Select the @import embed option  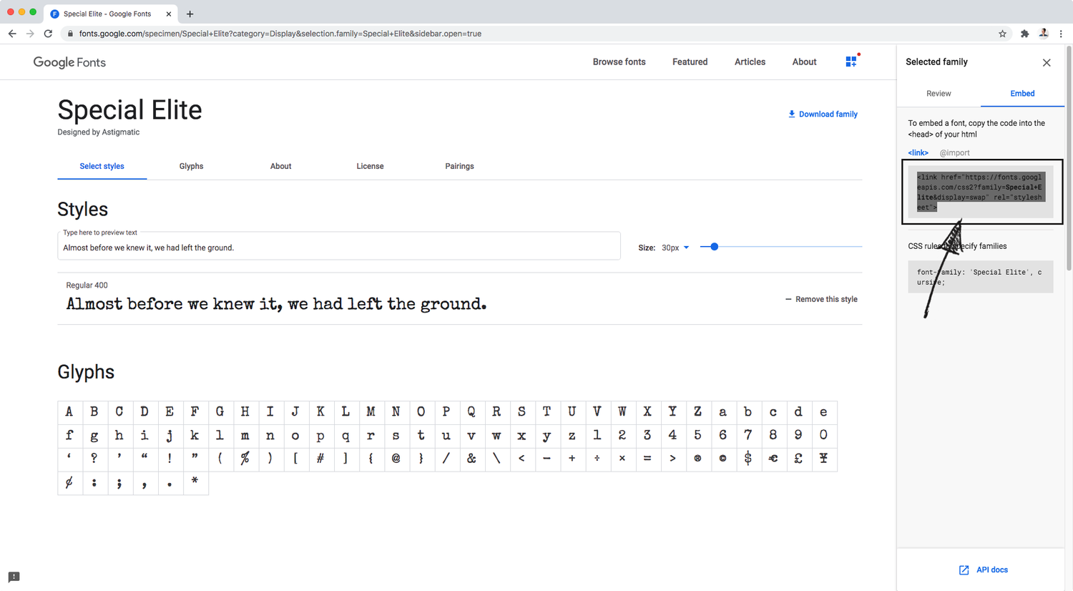[x=954, y=152]
